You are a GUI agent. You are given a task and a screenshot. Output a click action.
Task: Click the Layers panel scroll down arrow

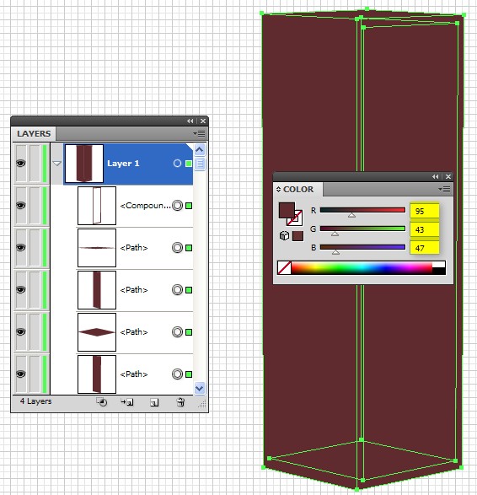coord(200,388)
